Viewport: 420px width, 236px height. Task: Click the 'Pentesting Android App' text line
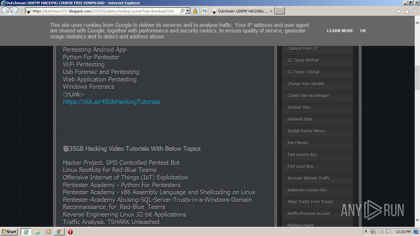94,50
